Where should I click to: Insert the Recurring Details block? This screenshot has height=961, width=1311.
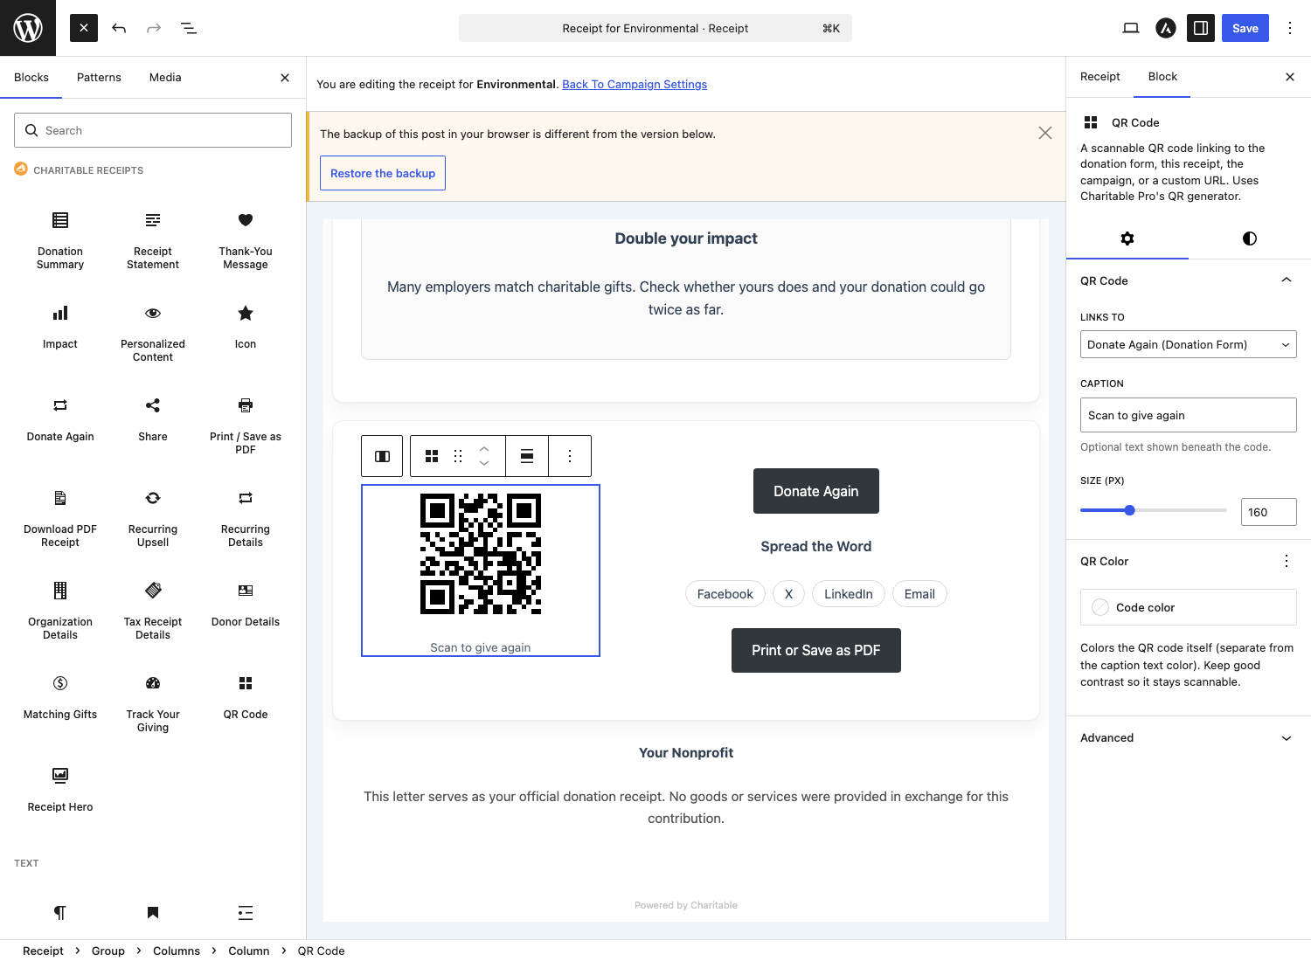click(x=246, y=519)
